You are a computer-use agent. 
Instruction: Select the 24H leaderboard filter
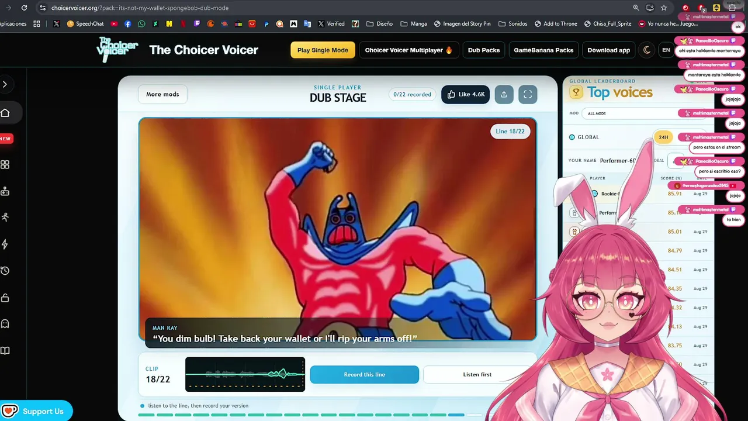click(663, 137)
